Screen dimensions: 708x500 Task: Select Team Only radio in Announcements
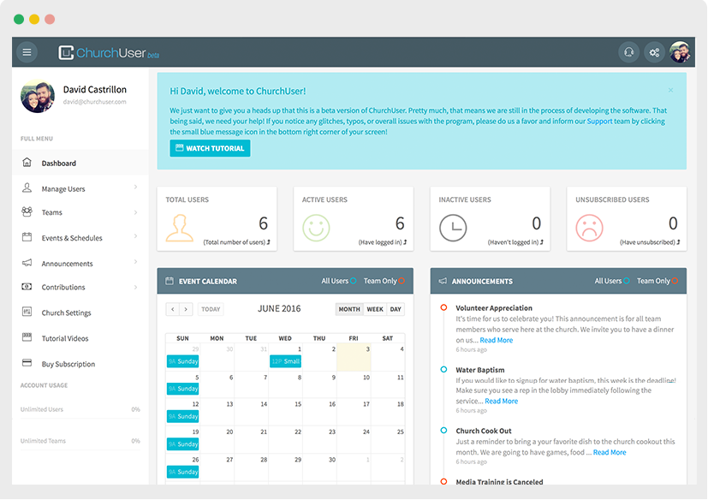pyautogui.click(x=675, y=281)
